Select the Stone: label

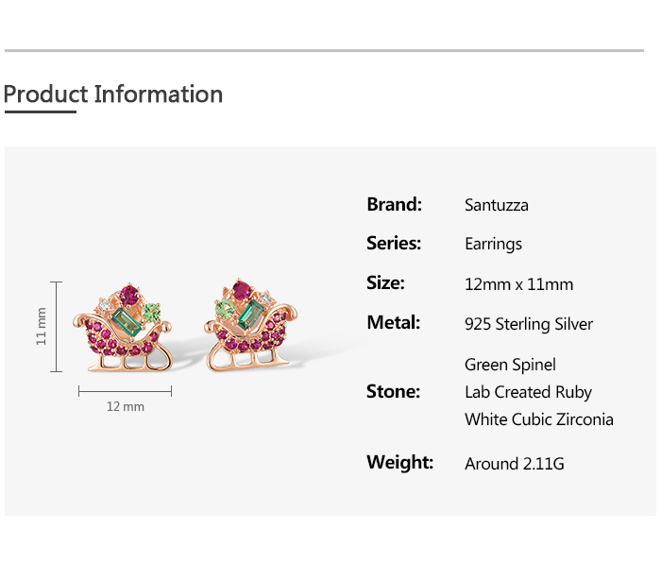393,391
